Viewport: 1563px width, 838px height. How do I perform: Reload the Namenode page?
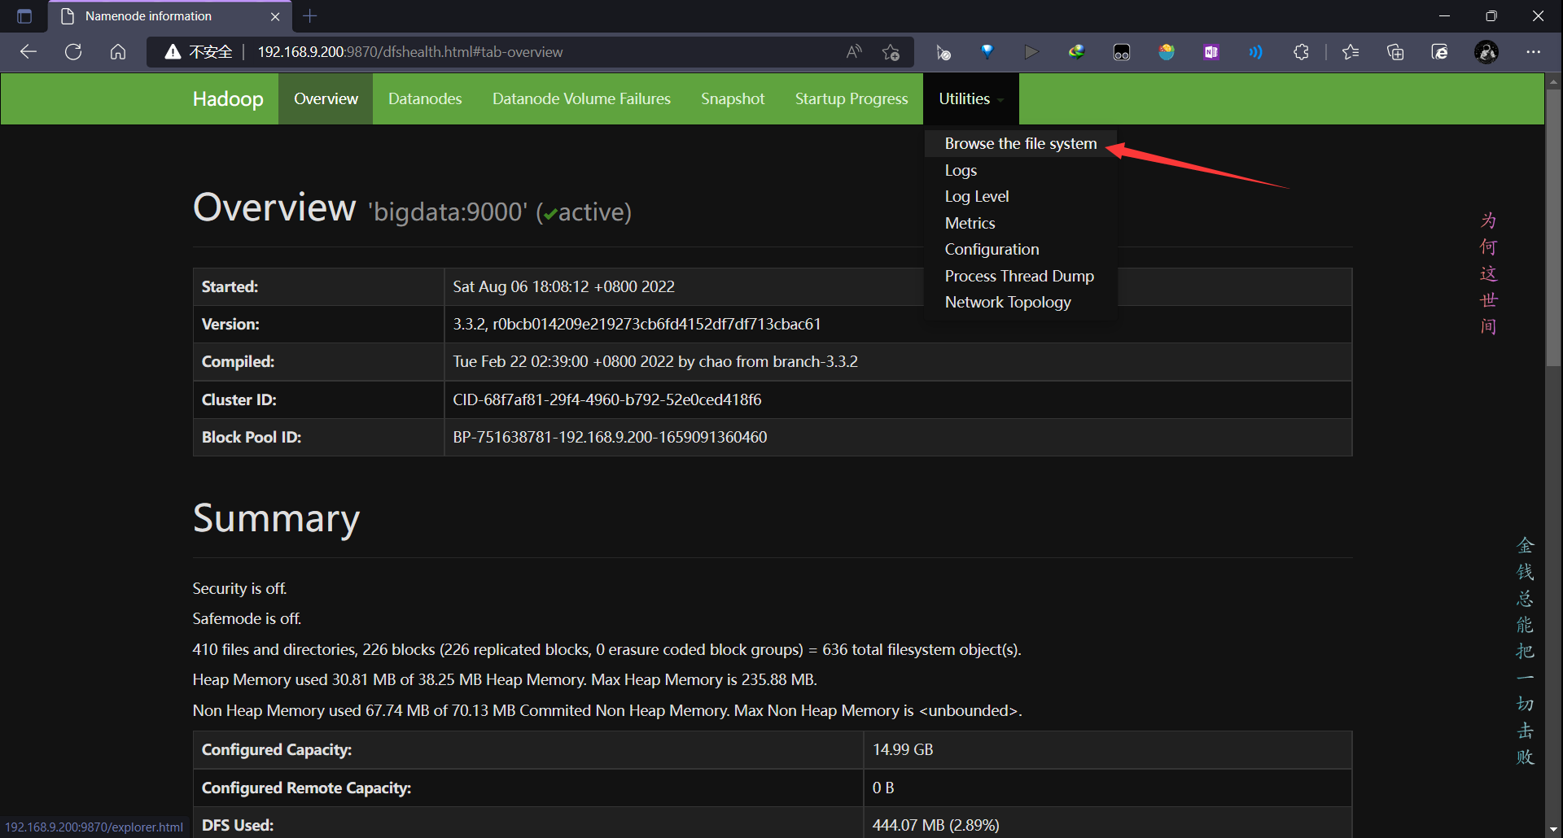73,52
